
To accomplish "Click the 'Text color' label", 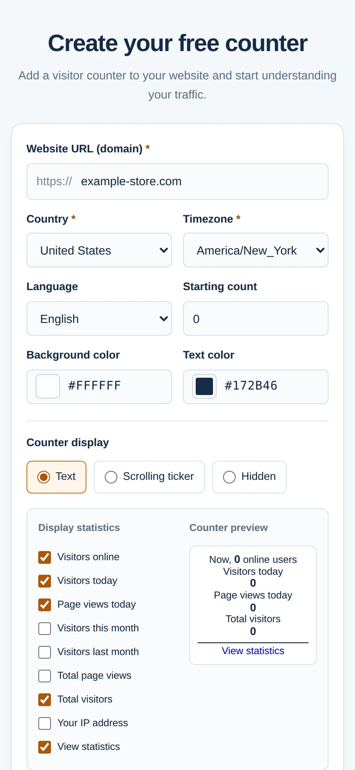I will click(x=208, y=355).
